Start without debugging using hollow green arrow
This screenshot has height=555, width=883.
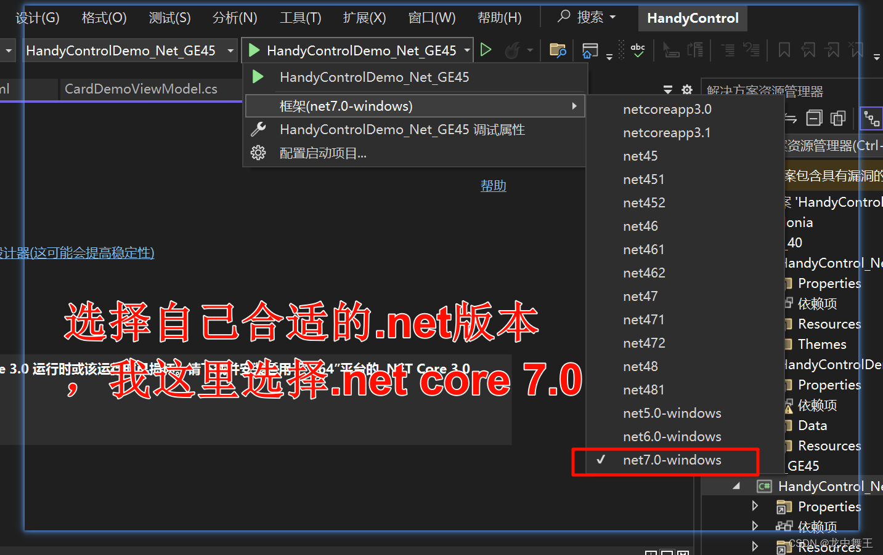point(486,50)
